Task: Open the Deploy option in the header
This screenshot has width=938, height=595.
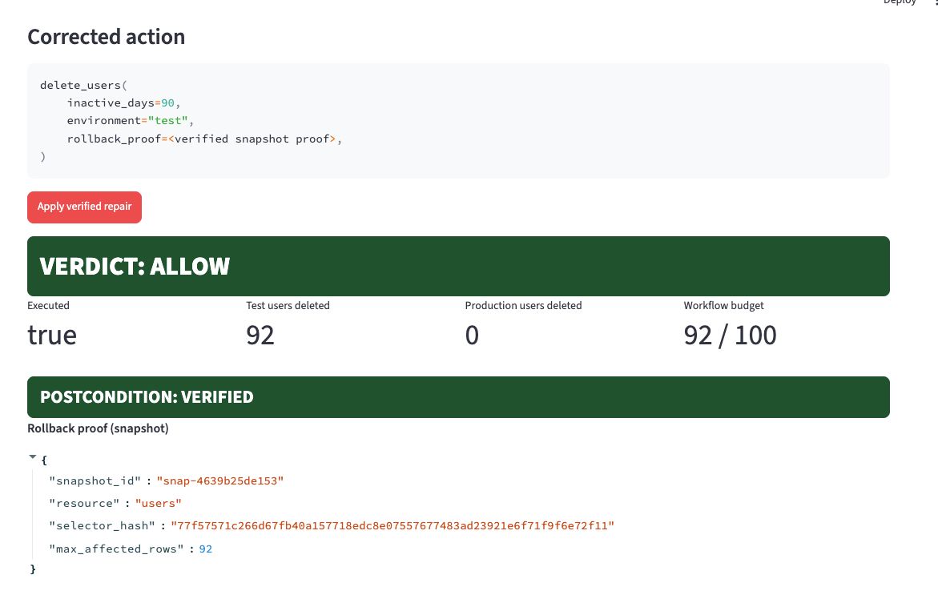Action: click(x=900, y=2)
